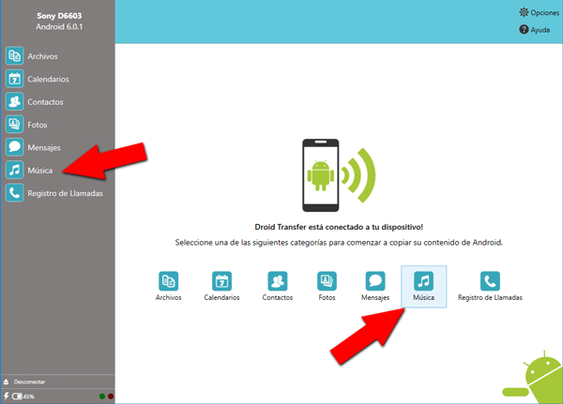Click the lightning charging icon
The image size is (563, 404).
pyautogui.click(x=7, y=397)
